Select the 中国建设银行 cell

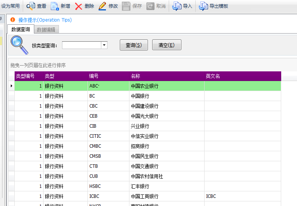167,106
